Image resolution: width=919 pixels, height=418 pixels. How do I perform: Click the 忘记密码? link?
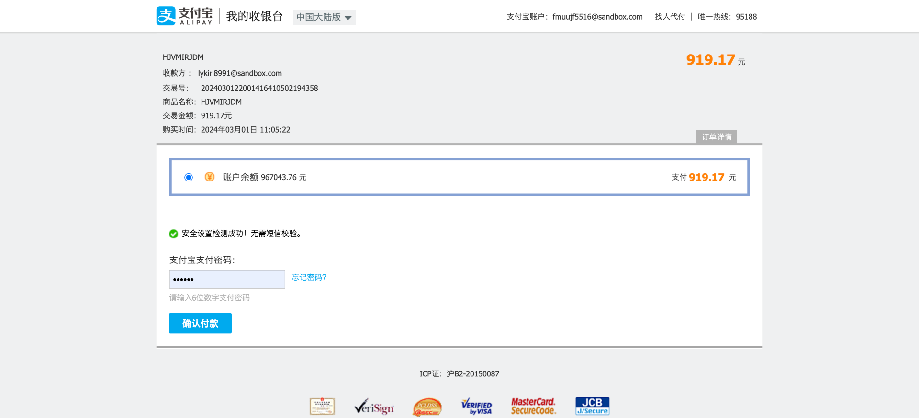tap(309, 277)
